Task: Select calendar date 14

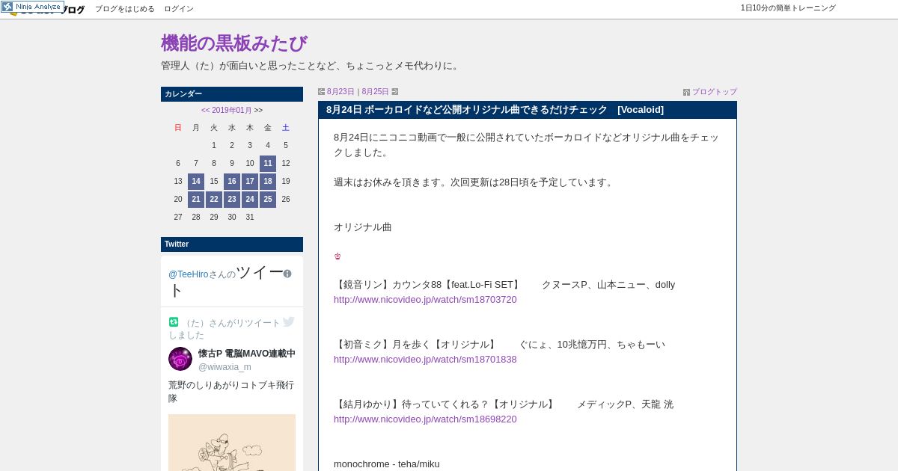Action: coord(196,182)
